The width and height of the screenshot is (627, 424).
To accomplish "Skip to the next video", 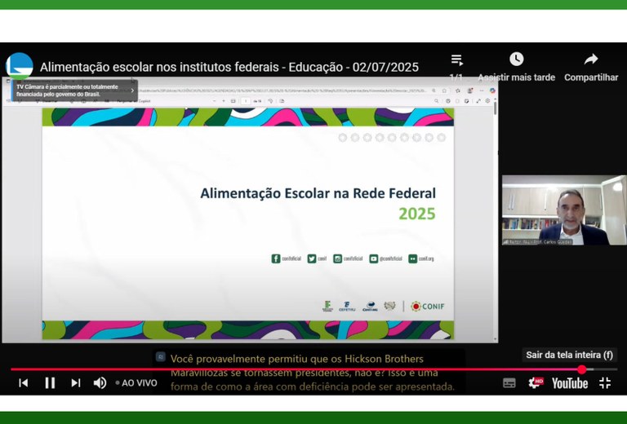I will [76, 382].
